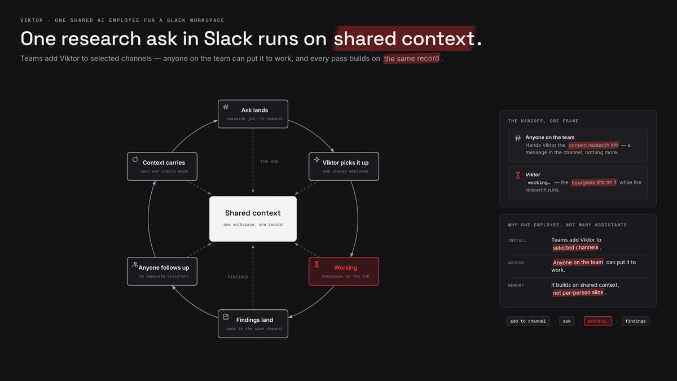Click 'next ask starts warm' caption
The width and height of the screenshot is (677, 381).
tap(164, 171)
